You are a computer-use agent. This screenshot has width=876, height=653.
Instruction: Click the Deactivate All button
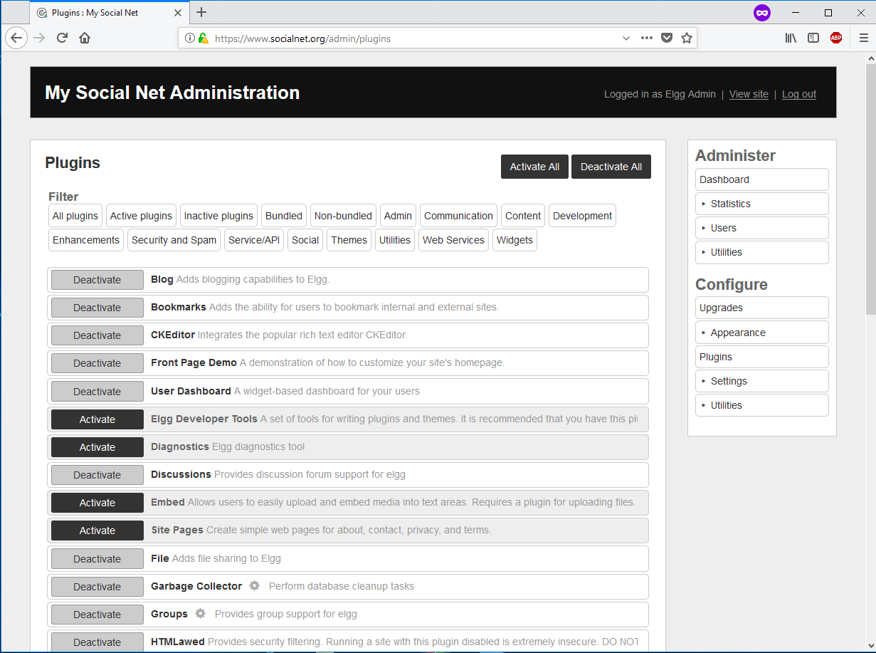click(611, 167)
